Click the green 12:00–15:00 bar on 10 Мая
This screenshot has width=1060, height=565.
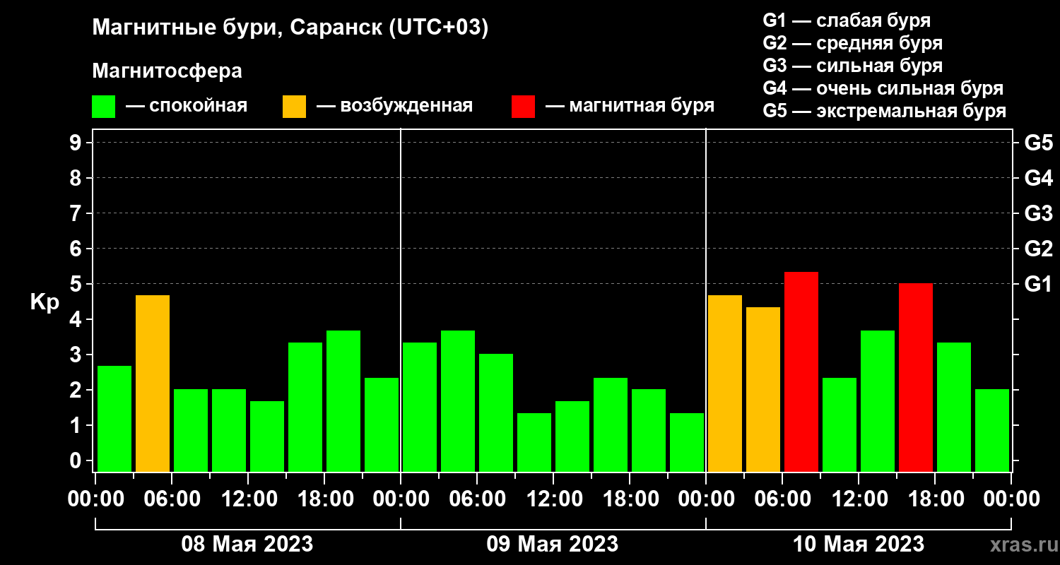click(x=878, y=401)
